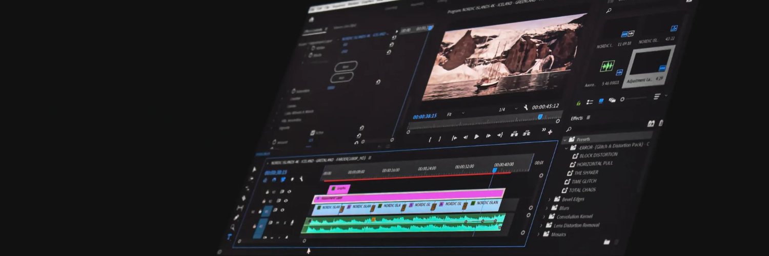Click the Home icon in the top bar
The width and height of the screenshot is (769, 256).
coord(312,20)
